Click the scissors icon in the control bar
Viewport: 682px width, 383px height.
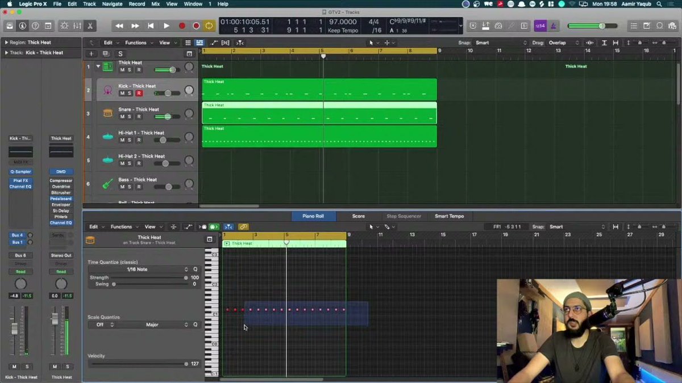click(x=89, y=26)
